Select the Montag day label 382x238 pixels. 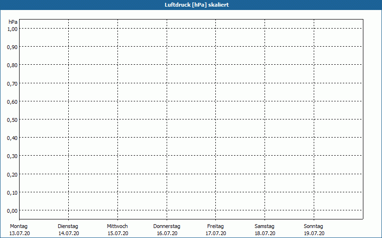[x=19, y=226]
